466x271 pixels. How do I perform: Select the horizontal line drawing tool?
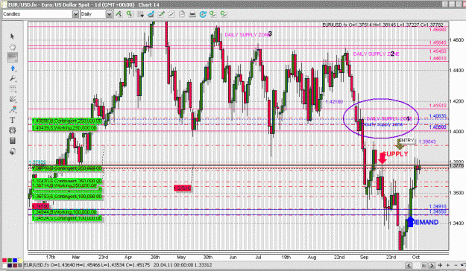click(13, 57)
